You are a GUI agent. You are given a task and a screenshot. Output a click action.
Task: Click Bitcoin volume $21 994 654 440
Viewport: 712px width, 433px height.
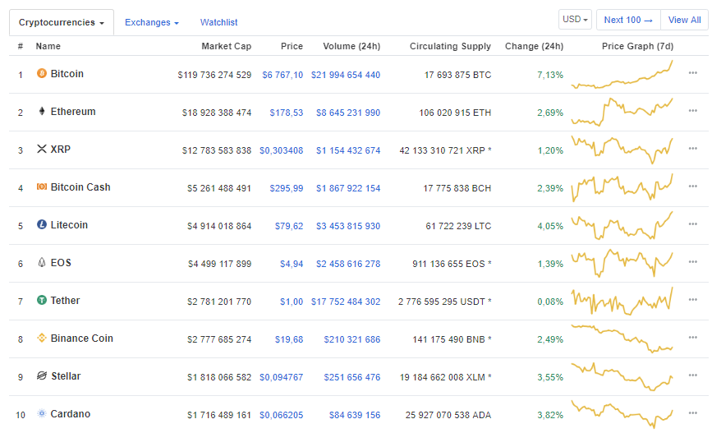click(346, 75)
